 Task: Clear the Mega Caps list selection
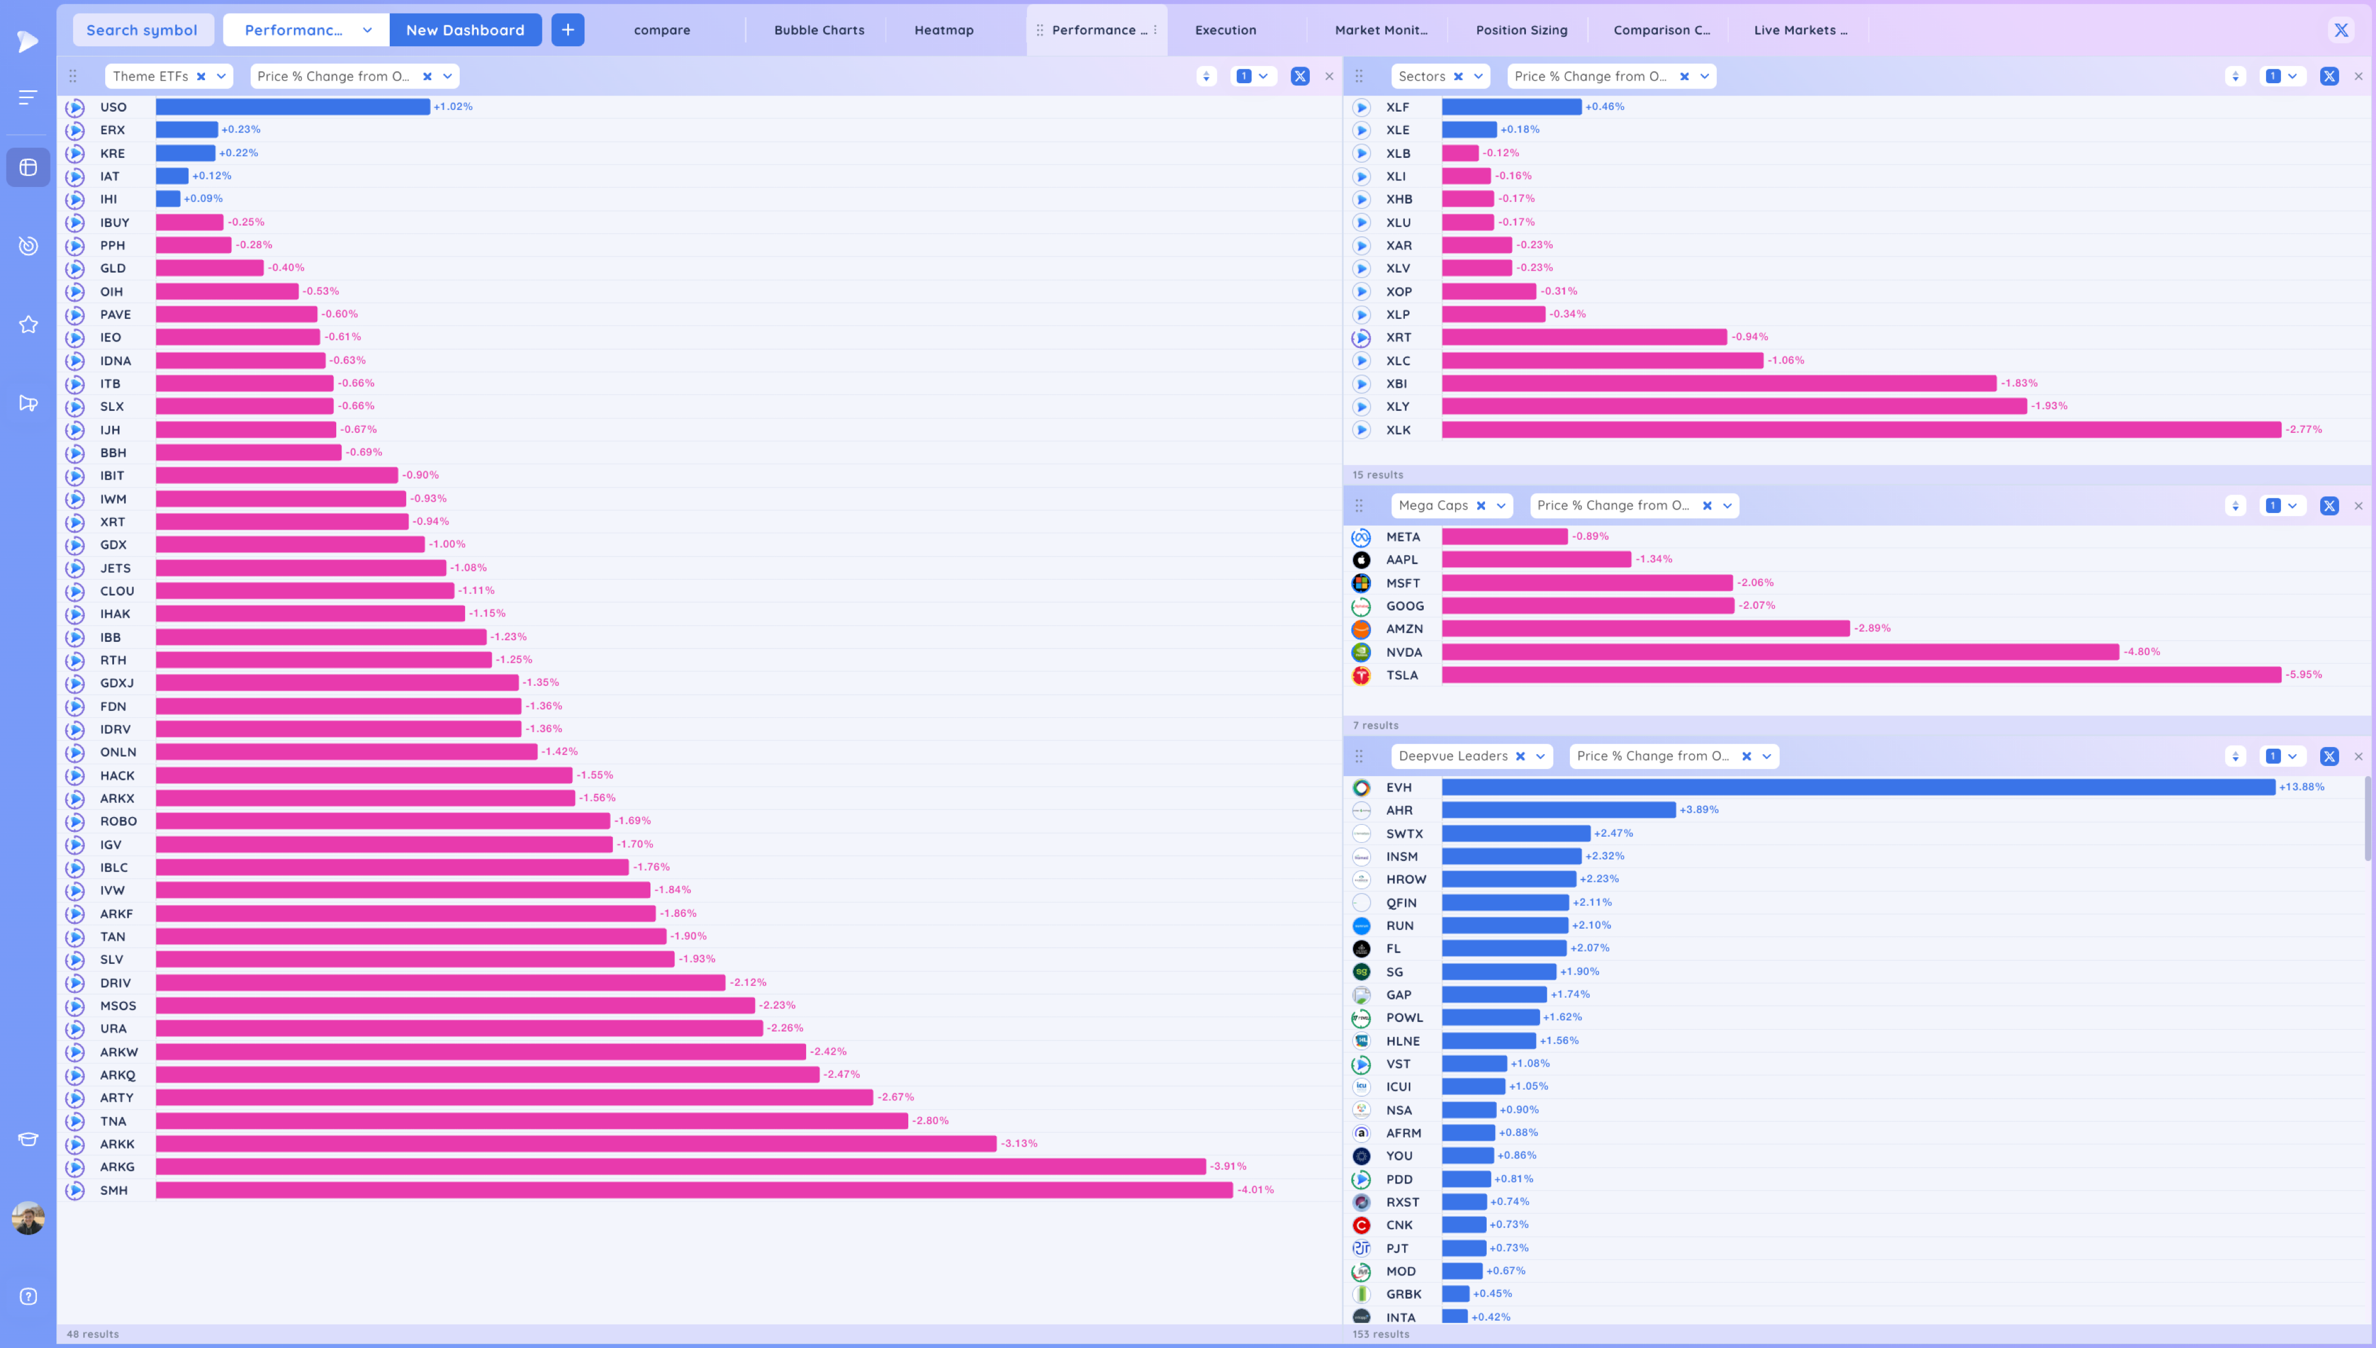[x=1481, y=505]
